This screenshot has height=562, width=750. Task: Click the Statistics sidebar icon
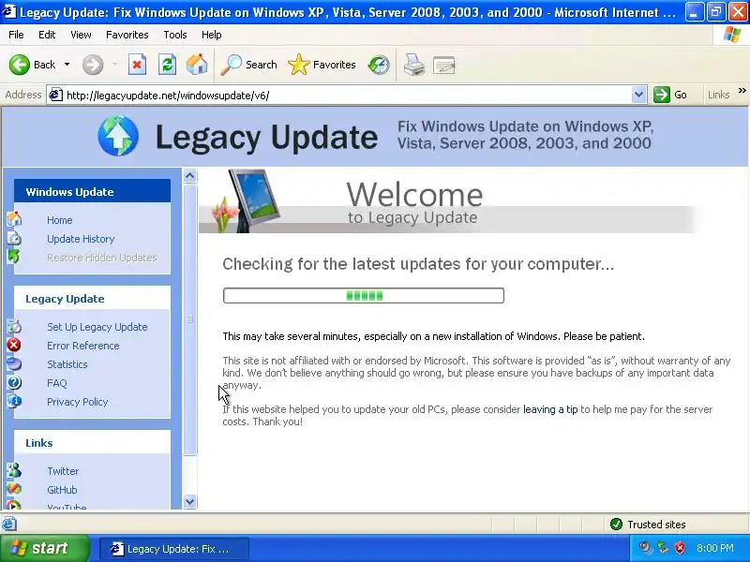click(x=14, y=363)
